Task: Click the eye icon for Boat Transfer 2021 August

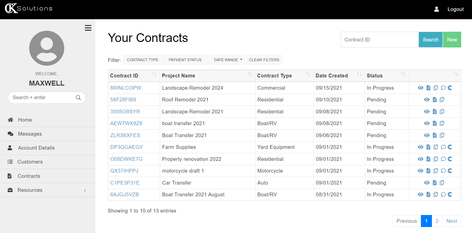Action: 421,195
